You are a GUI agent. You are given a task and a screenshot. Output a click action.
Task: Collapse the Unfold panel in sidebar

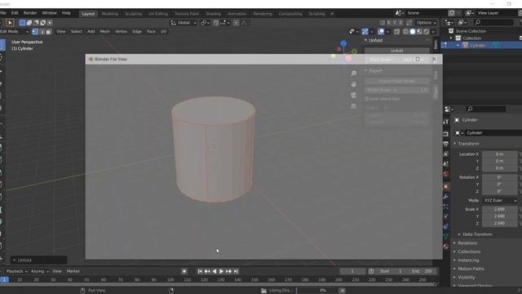click(x=365, y=40)
